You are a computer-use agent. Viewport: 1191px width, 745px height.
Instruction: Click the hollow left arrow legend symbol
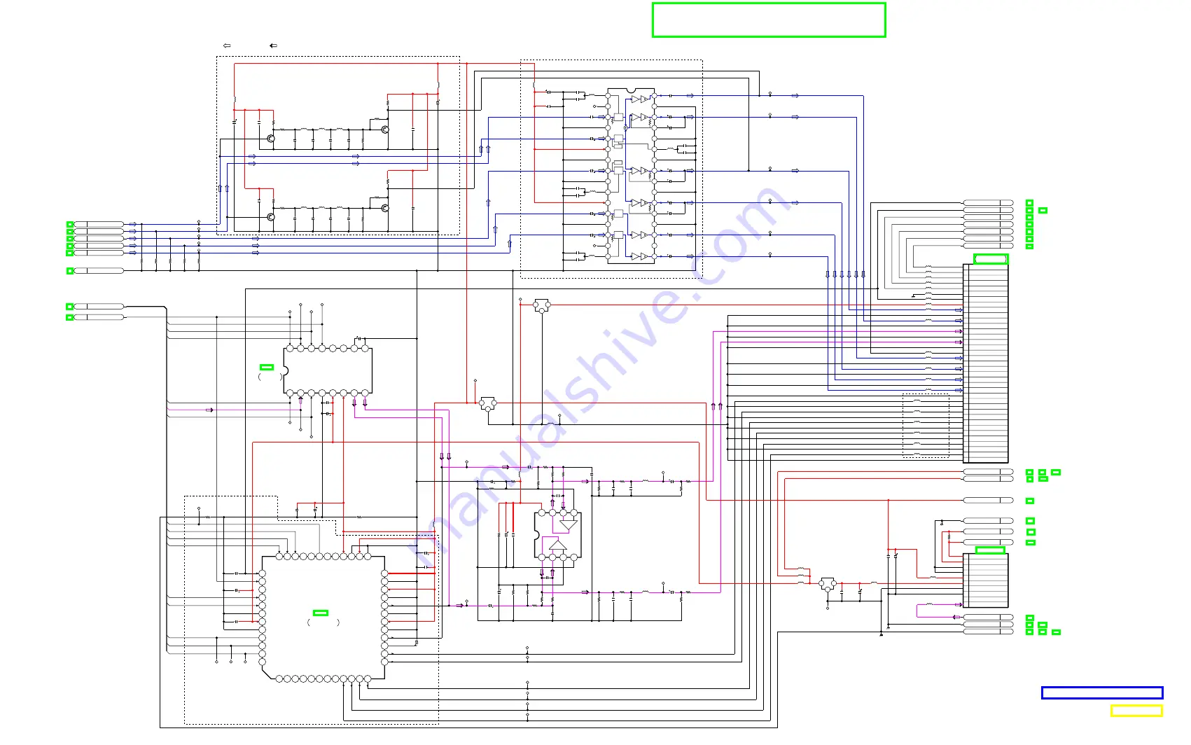[x=227, y=46]
